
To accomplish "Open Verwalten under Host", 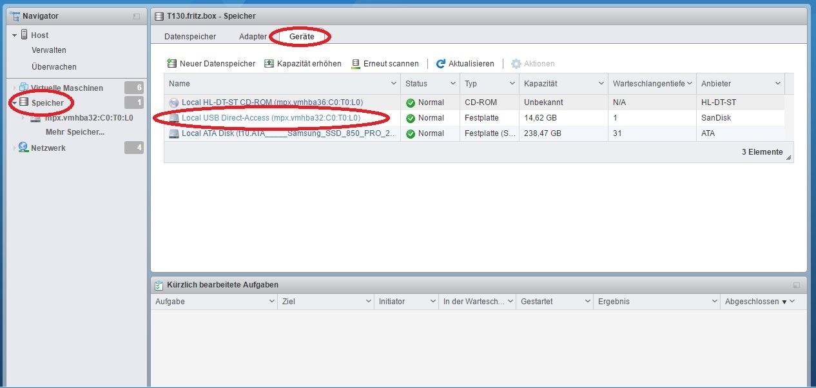I will point(49,50).
